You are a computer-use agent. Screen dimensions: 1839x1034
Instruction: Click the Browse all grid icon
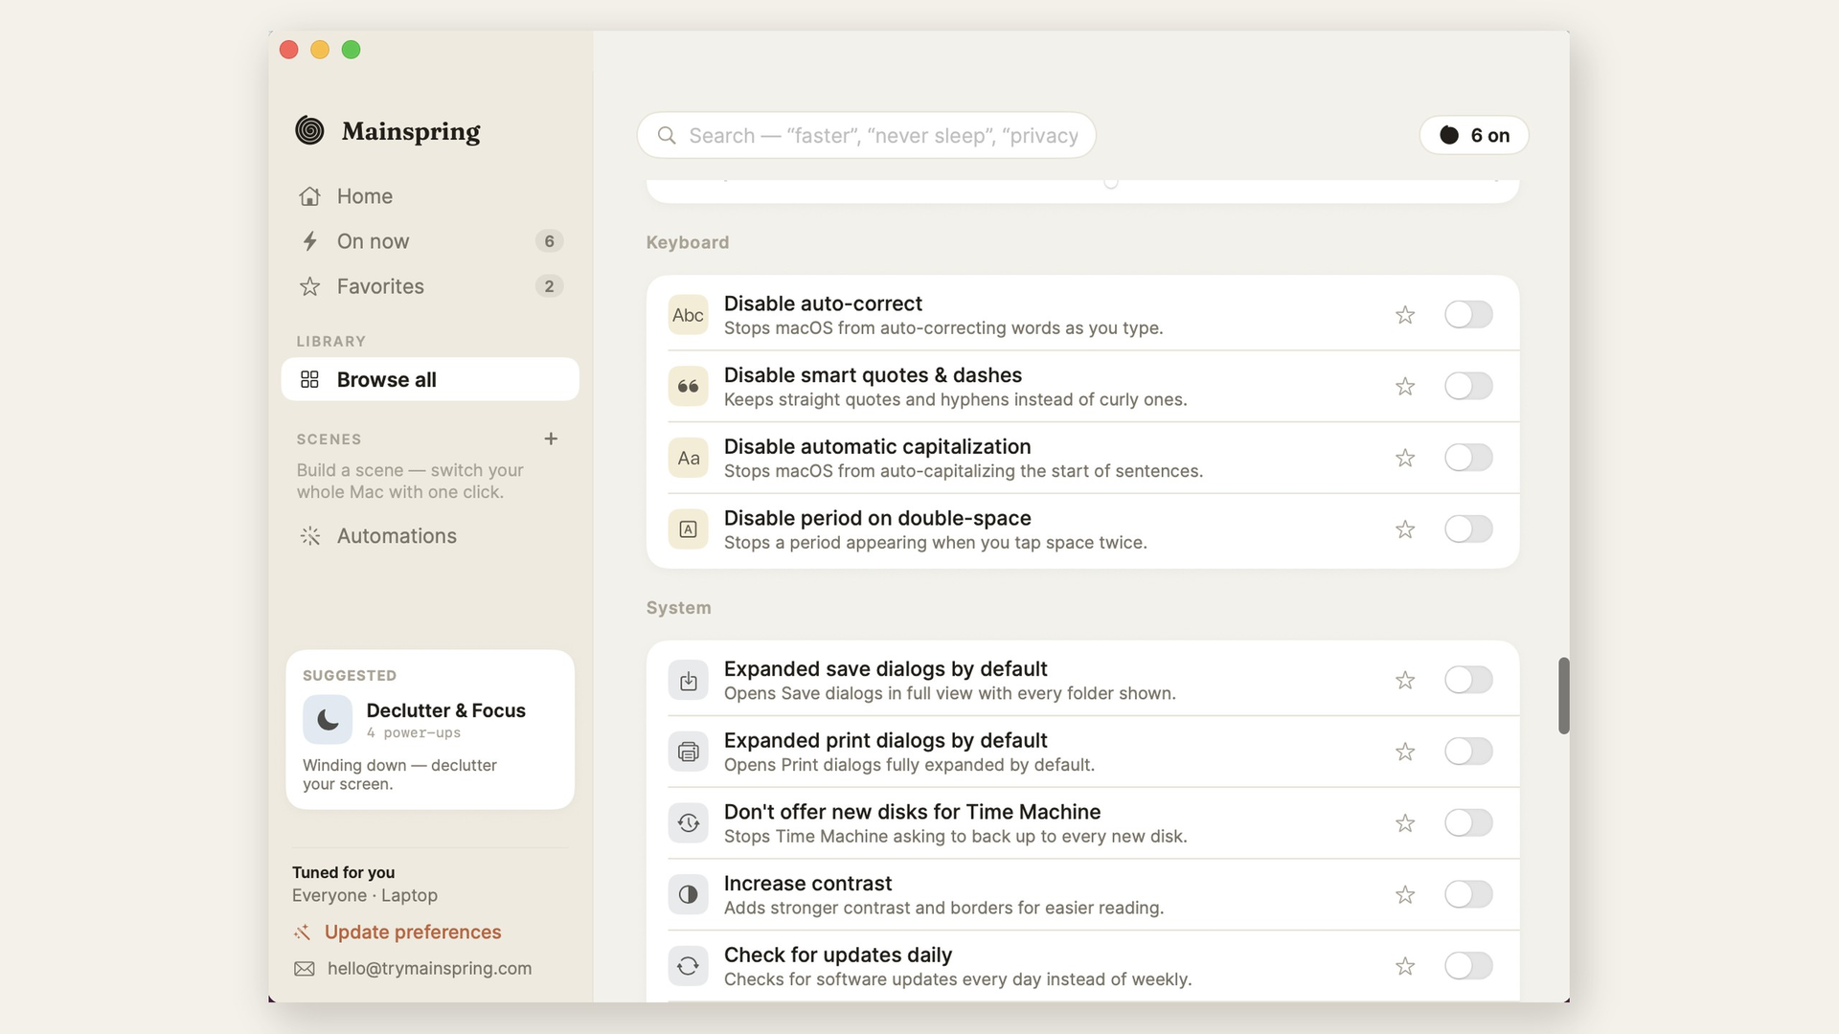point(309,380)
